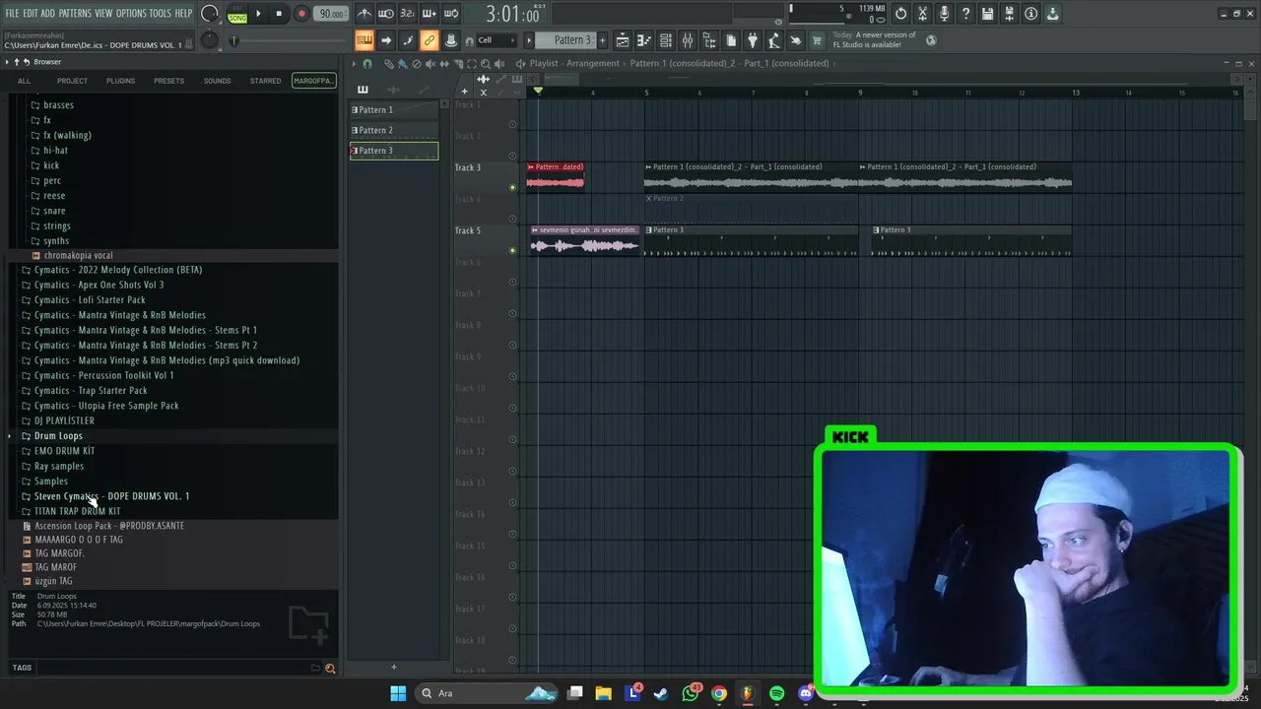The width and height of the screenshot is (1261, 709).
Task: Select Pattern 1 in the pattern picker
Action: point(394,110)
